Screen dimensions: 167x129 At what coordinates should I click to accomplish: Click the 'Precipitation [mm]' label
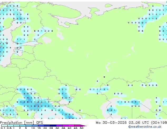point(17,123)
